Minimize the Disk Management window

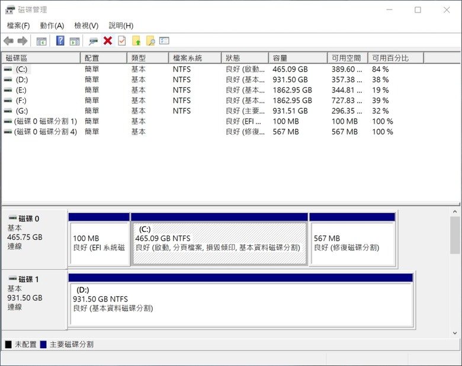point(390,9)
